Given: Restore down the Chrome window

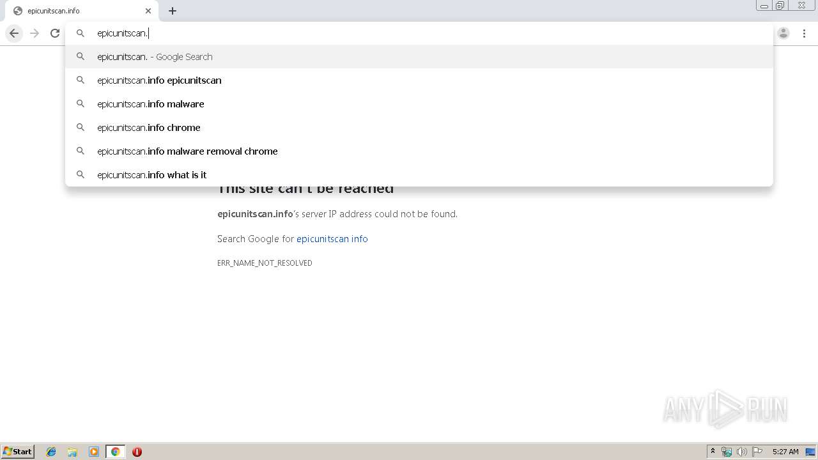Looking at the screenshot, I should point(780,6).
